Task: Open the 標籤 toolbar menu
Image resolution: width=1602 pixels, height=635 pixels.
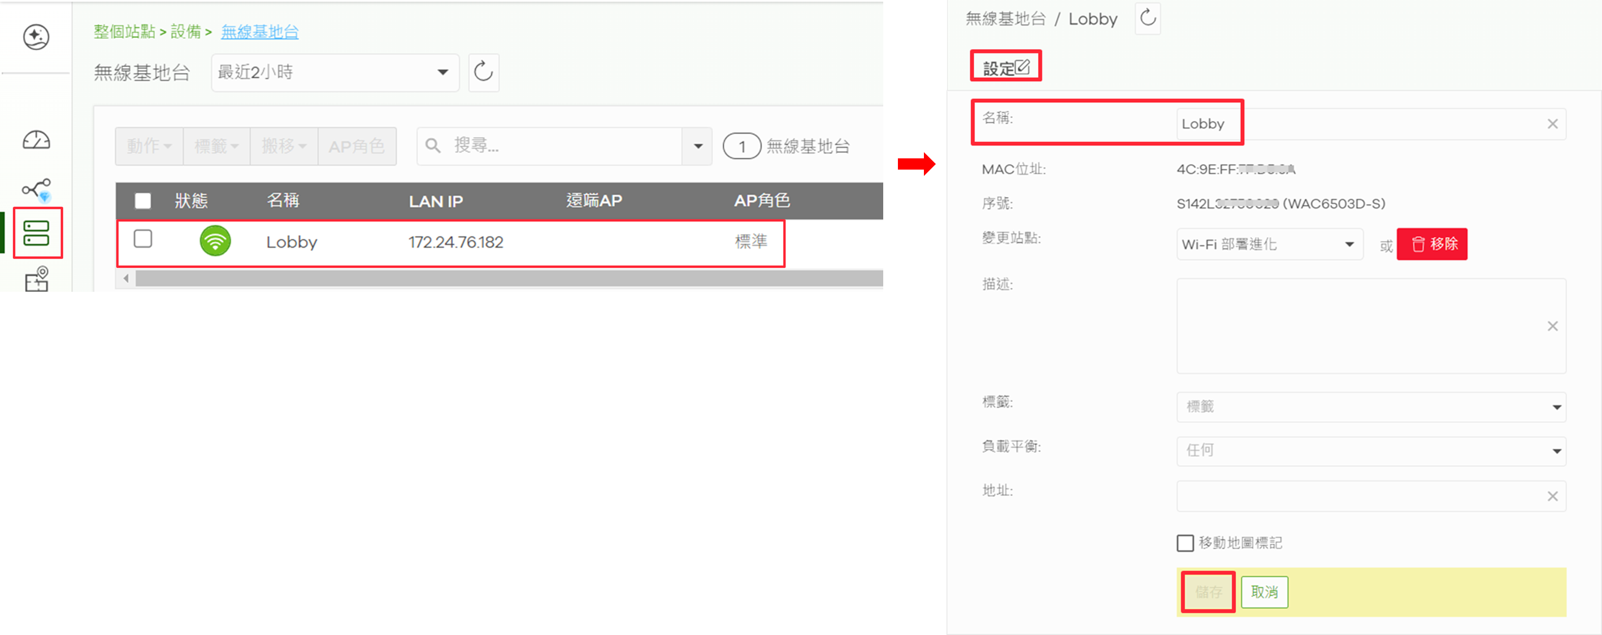Action: click(216, 146)
